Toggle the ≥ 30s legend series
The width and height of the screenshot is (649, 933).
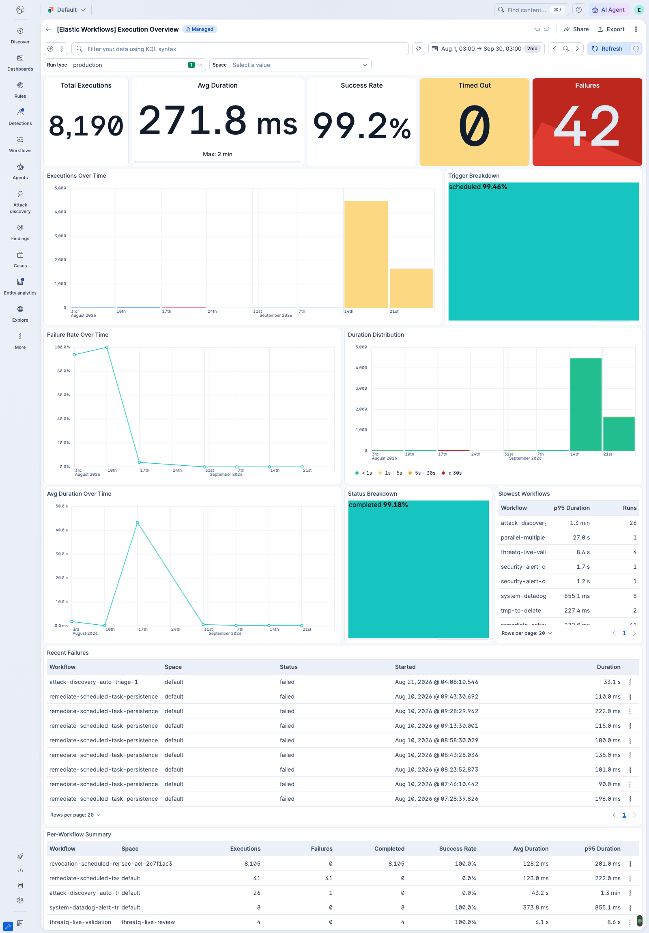pos(451,473)
